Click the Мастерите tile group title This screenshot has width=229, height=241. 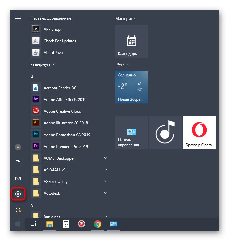[x=125, y=19]
